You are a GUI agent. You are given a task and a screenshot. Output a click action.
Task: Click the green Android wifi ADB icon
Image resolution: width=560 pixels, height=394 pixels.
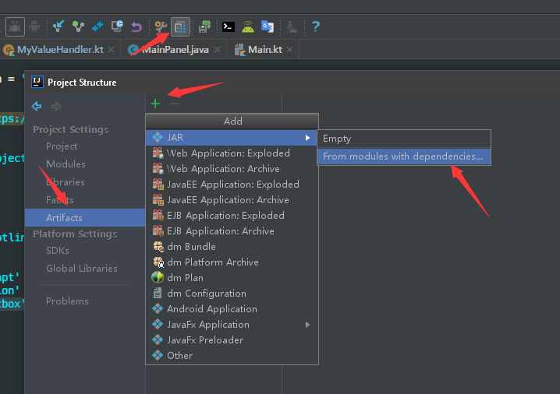tap(248, 26)
